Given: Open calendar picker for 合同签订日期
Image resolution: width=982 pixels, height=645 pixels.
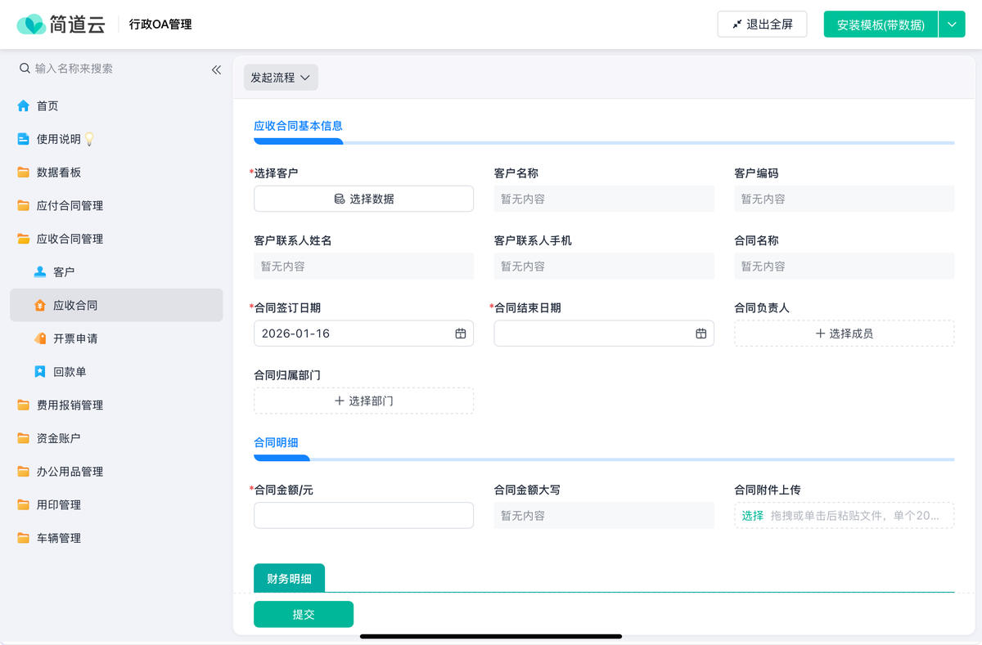Looking at the screenshot, I should pos(459,333).
